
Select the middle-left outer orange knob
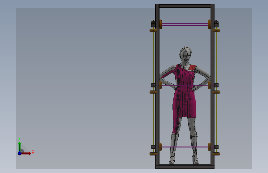153,92
